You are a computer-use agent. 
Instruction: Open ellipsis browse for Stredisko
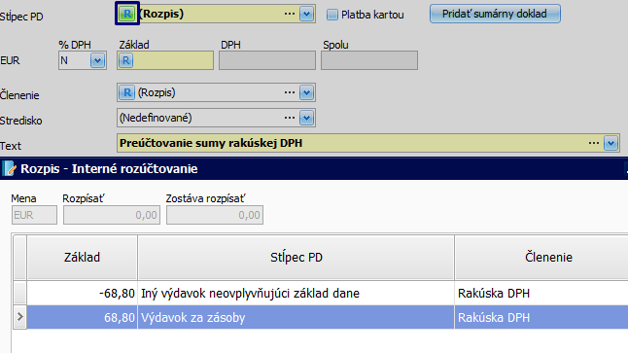(290, 118)
